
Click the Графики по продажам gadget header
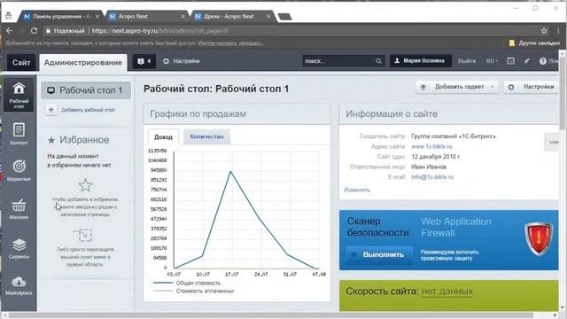click(x=237, y=114)
